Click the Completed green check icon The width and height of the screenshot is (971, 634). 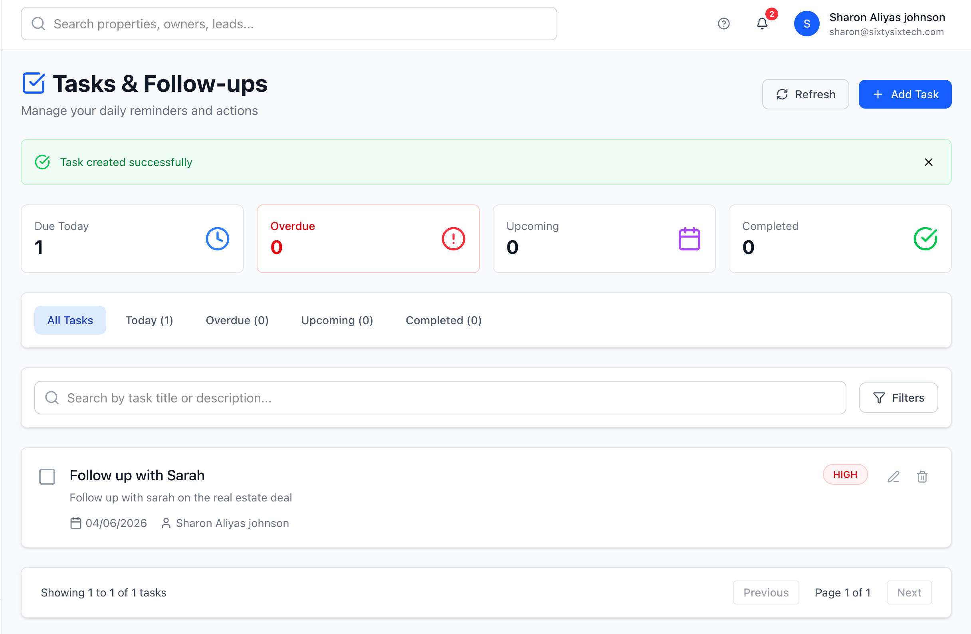[x=925, y=239]
